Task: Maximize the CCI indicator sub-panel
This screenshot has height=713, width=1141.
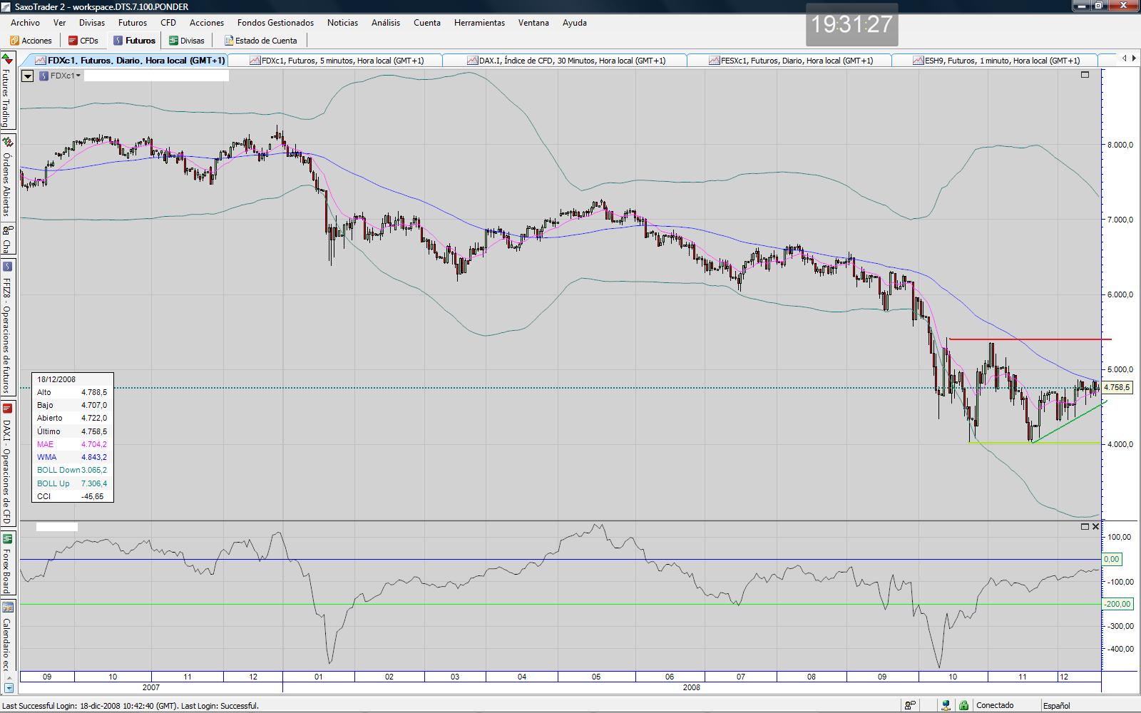Action: (x=1085, y=527)
